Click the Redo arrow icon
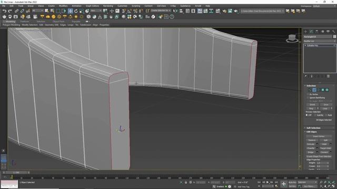 (x=10, y=10)
